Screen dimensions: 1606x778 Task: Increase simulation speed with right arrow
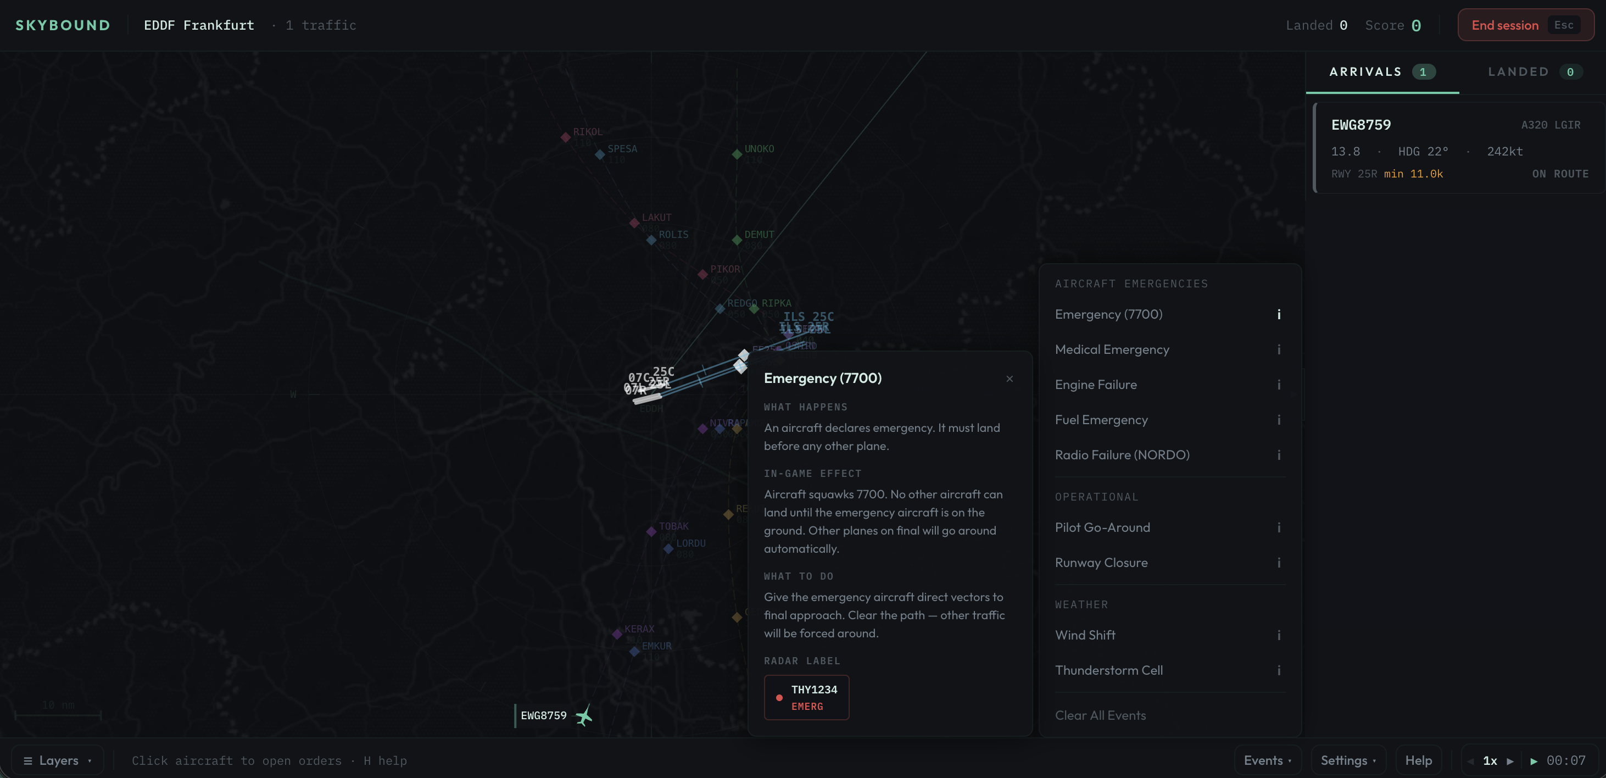1509,760
